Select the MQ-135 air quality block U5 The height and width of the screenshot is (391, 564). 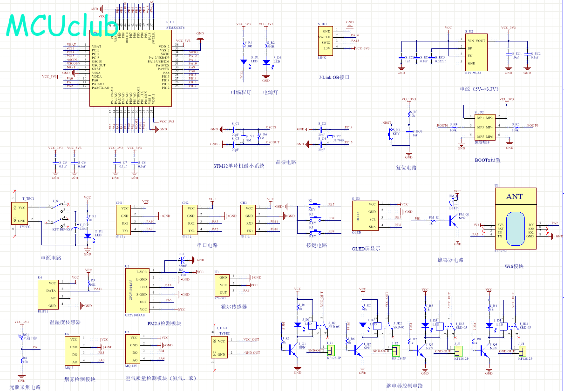pos(133,349)
